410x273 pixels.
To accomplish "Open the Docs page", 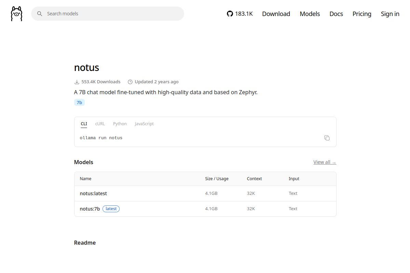I will (336, 14).
